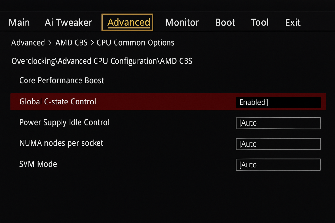Switch to the Ai Tweaker tab
The width and height of the screenshot is (335, 223).
68,23
